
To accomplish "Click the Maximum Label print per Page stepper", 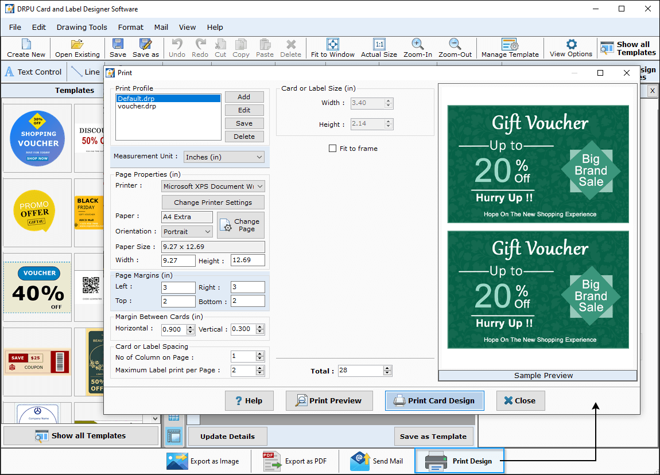I will pos(260,370).
